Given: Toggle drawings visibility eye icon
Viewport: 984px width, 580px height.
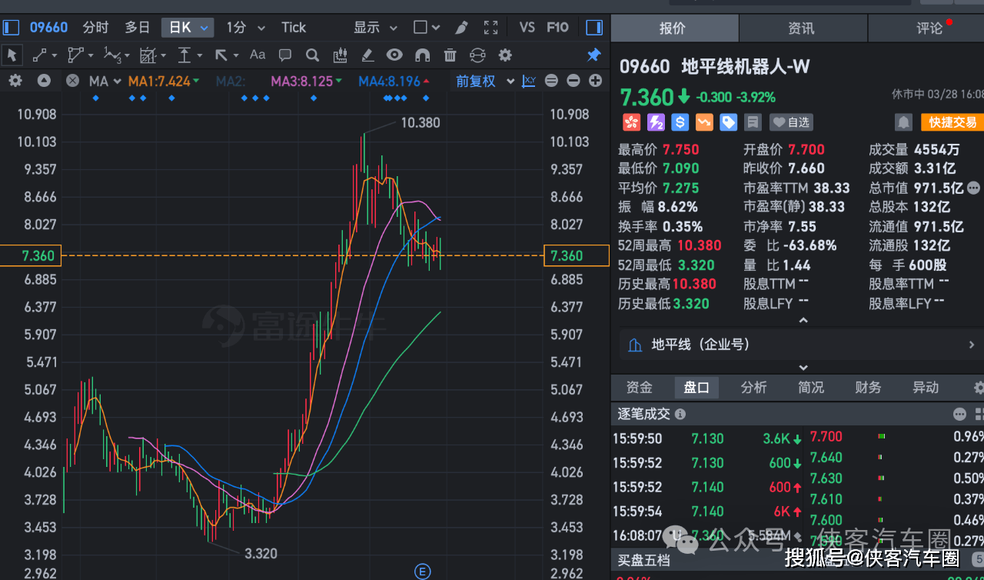Looking at the screenshot, I should click(x=394, y=55).
